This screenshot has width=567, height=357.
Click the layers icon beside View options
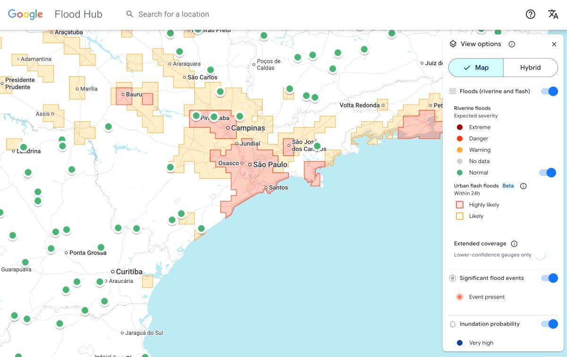453,44
